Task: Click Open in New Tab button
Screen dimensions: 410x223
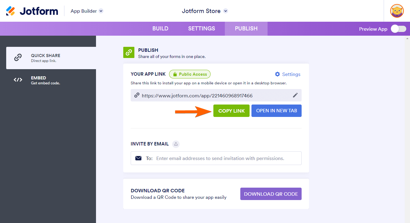Action: 276,111
